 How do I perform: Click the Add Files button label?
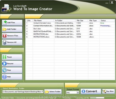point(11,23)
